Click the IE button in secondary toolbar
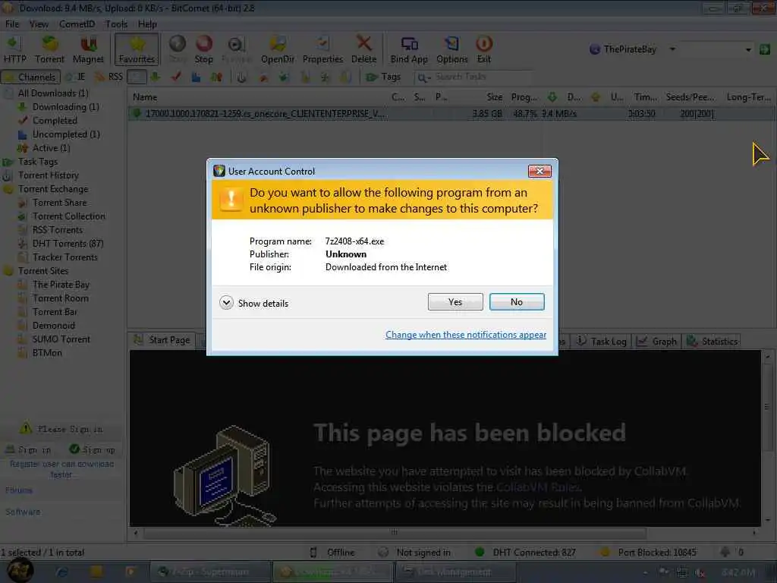The height and width of the screenshot is (583, 777). [76, 77]
